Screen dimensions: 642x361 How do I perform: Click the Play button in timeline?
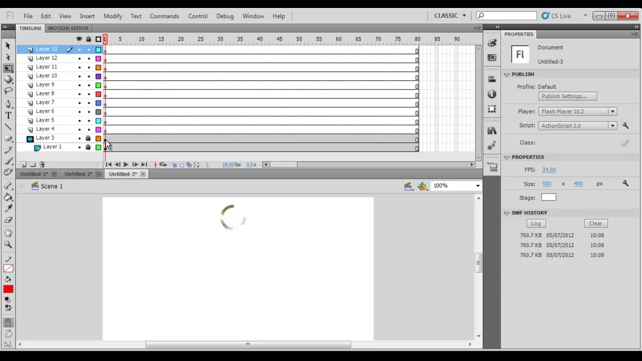point(126,164)
